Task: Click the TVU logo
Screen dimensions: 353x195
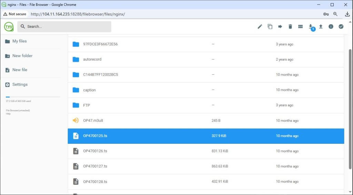Action: [9, 26]
